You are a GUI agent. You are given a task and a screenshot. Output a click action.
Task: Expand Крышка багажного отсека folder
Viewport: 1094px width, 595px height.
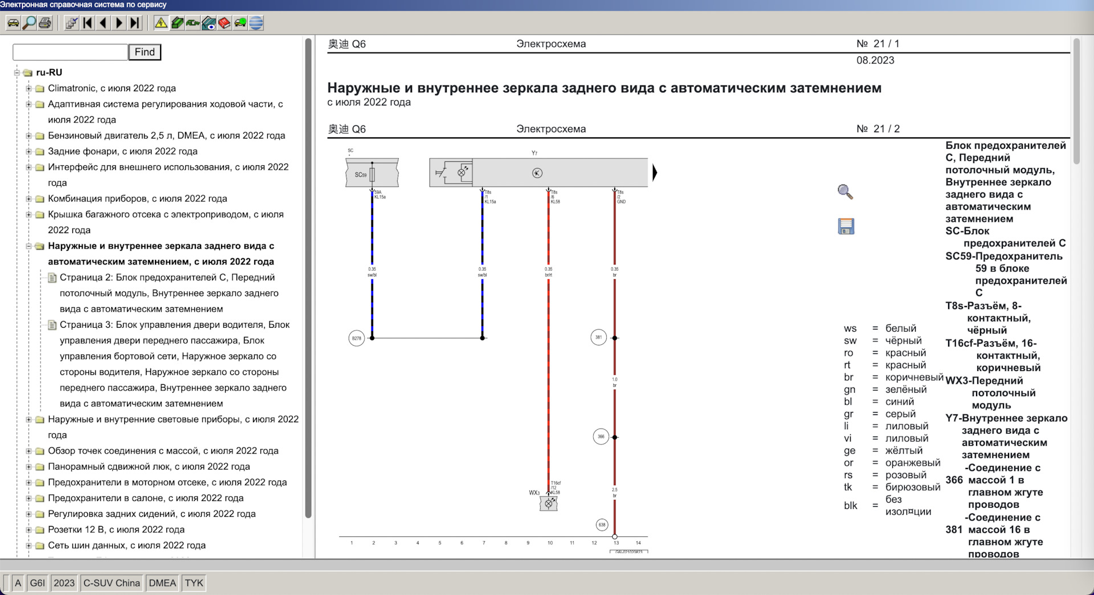(x=29, y=215)
